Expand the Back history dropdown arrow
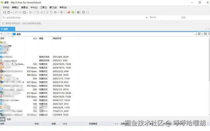 pyautogui.click(x=5, y=34)
